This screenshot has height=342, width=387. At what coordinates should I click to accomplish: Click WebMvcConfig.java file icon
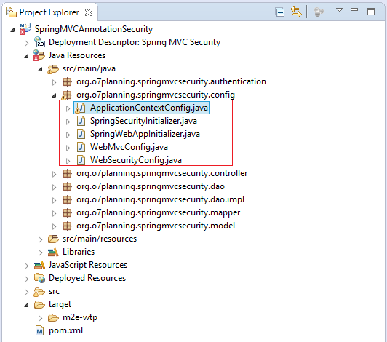coord(81,147)
